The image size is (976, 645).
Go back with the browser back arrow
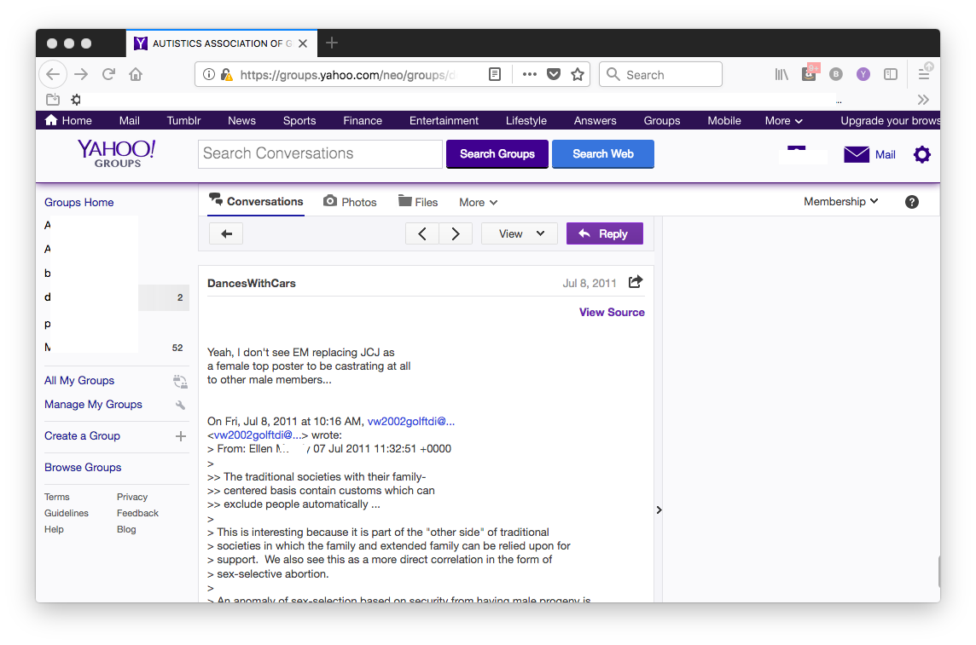[x=53, y=75]
